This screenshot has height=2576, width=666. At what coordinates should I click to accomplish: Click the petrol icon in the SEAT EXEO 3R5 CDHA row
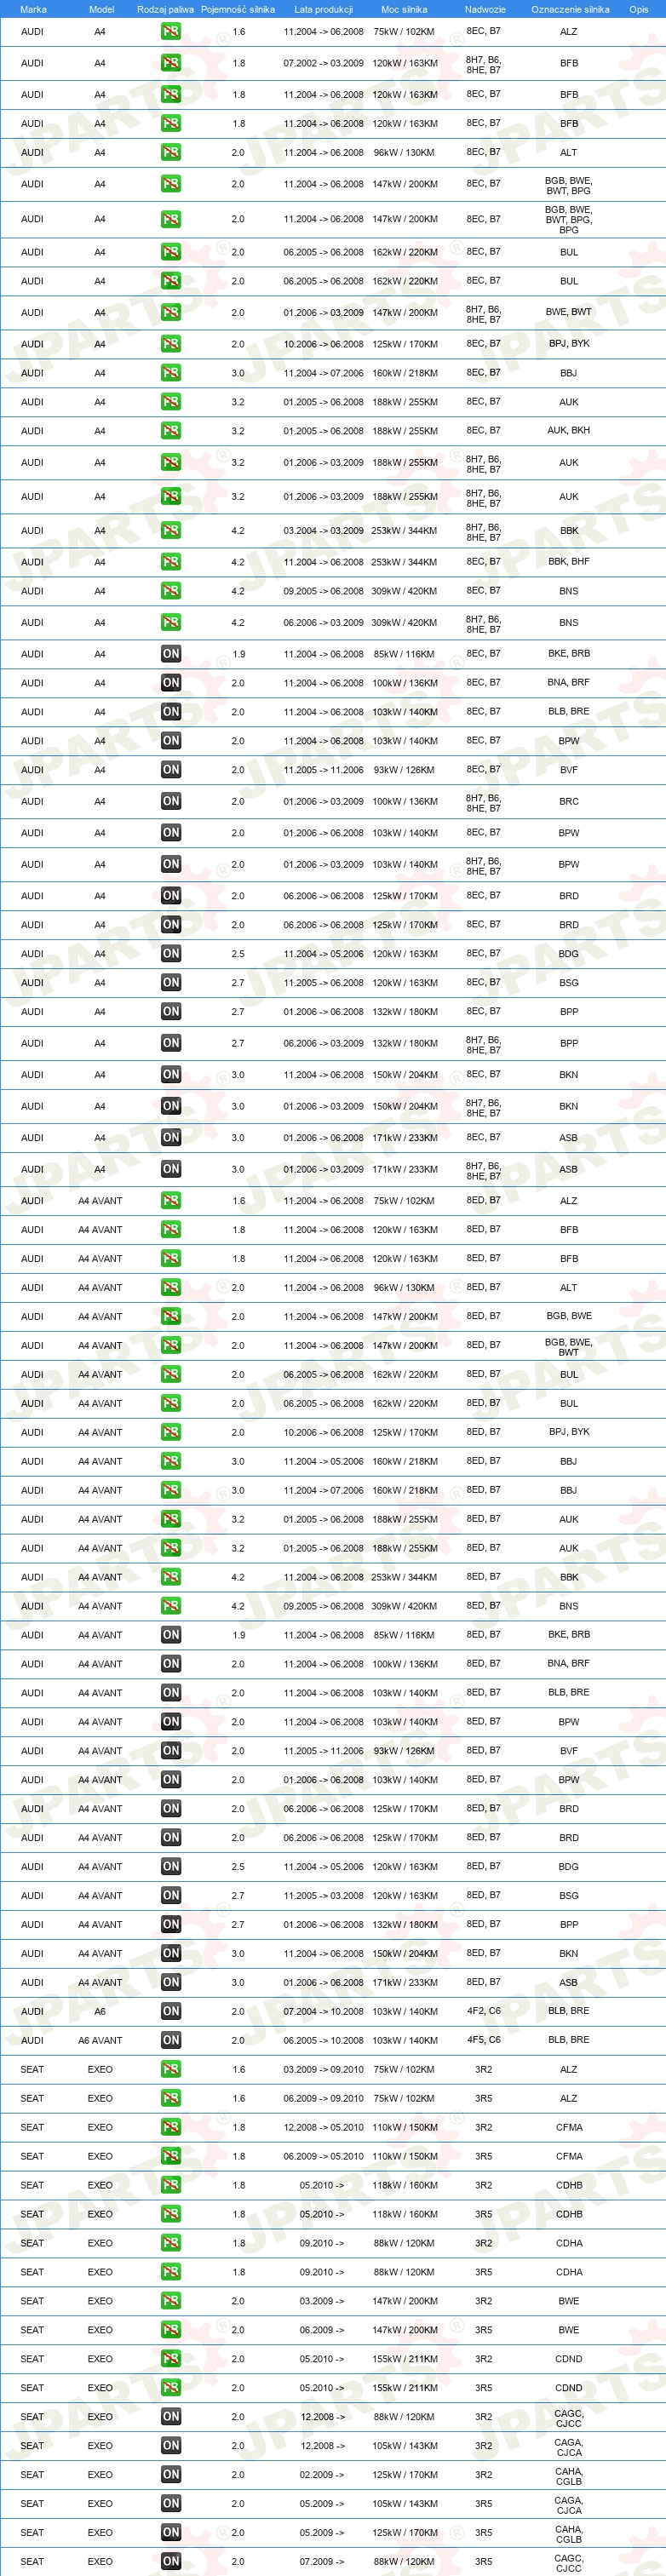[x=171, y=2273]
